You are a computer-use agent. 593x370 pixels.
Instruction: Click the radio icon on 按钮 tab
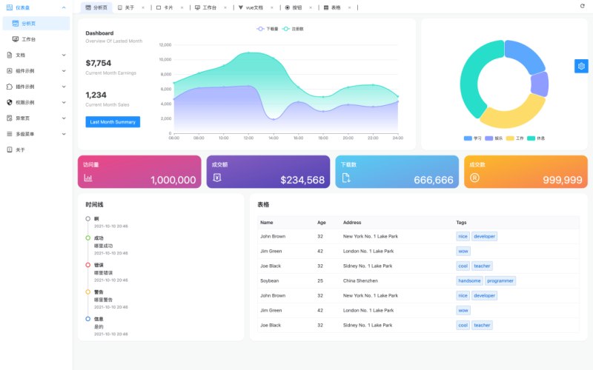pos(288,7)
